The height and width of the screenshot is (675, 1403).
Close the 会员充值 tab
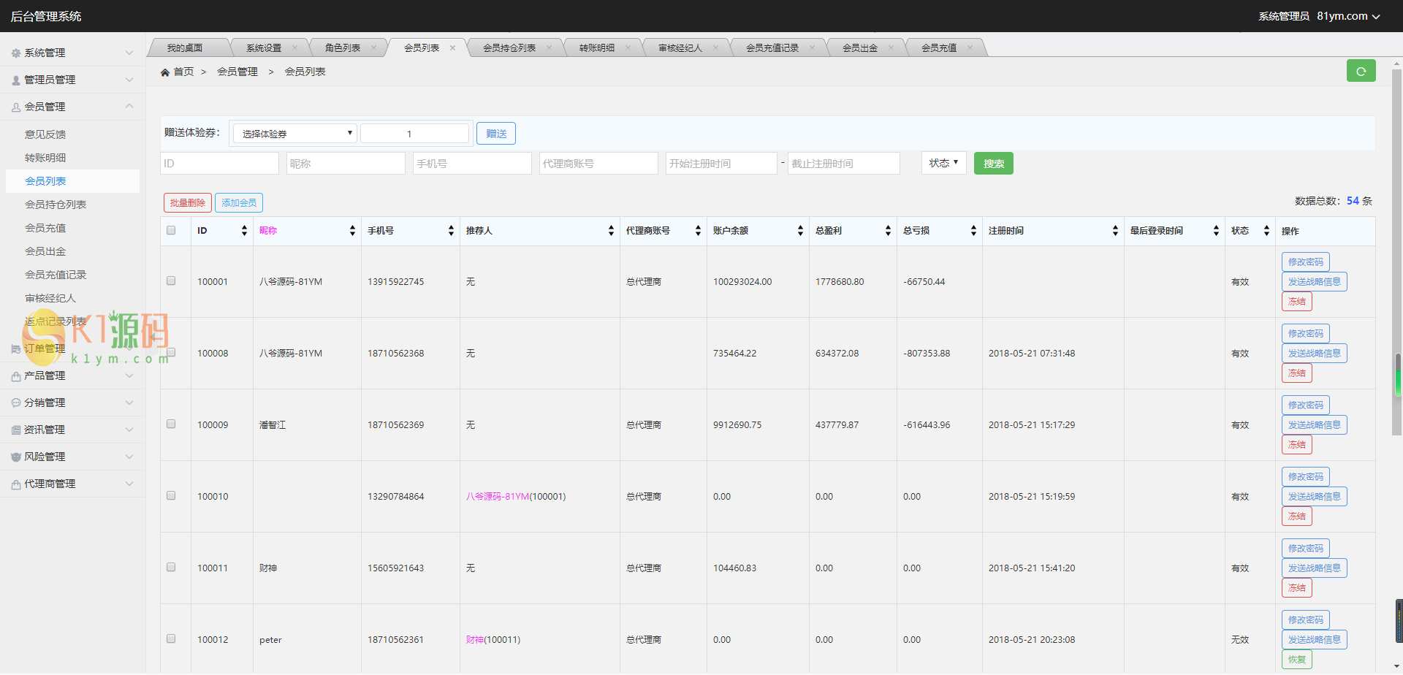[x=970, y=48]
